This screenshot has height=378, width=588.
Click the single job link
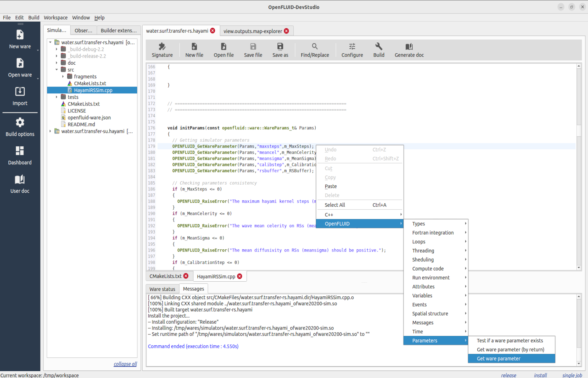pos(572,375)
